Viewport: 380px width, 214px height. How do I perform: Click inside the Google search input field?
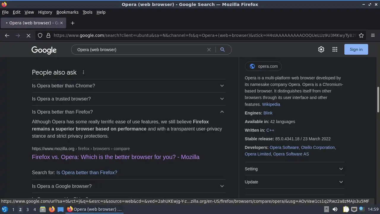point(140,50)
